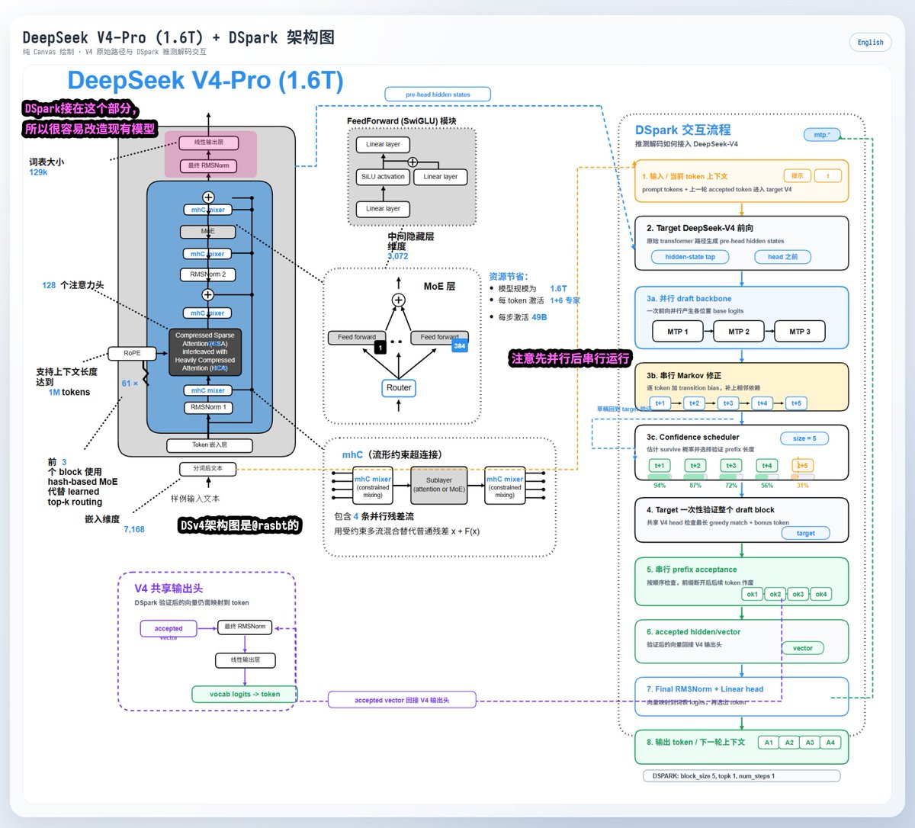Click the MTP 1 box
Screen dimensions: 915x828
(677, 332)
